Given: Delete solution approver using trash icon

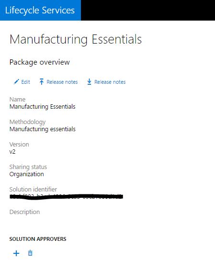Looking at the screenshot, I should [x=30, y=253].
